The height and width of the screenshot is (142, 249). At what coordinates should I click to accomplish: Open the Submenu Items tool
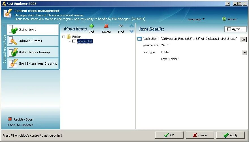pos(33,41)
